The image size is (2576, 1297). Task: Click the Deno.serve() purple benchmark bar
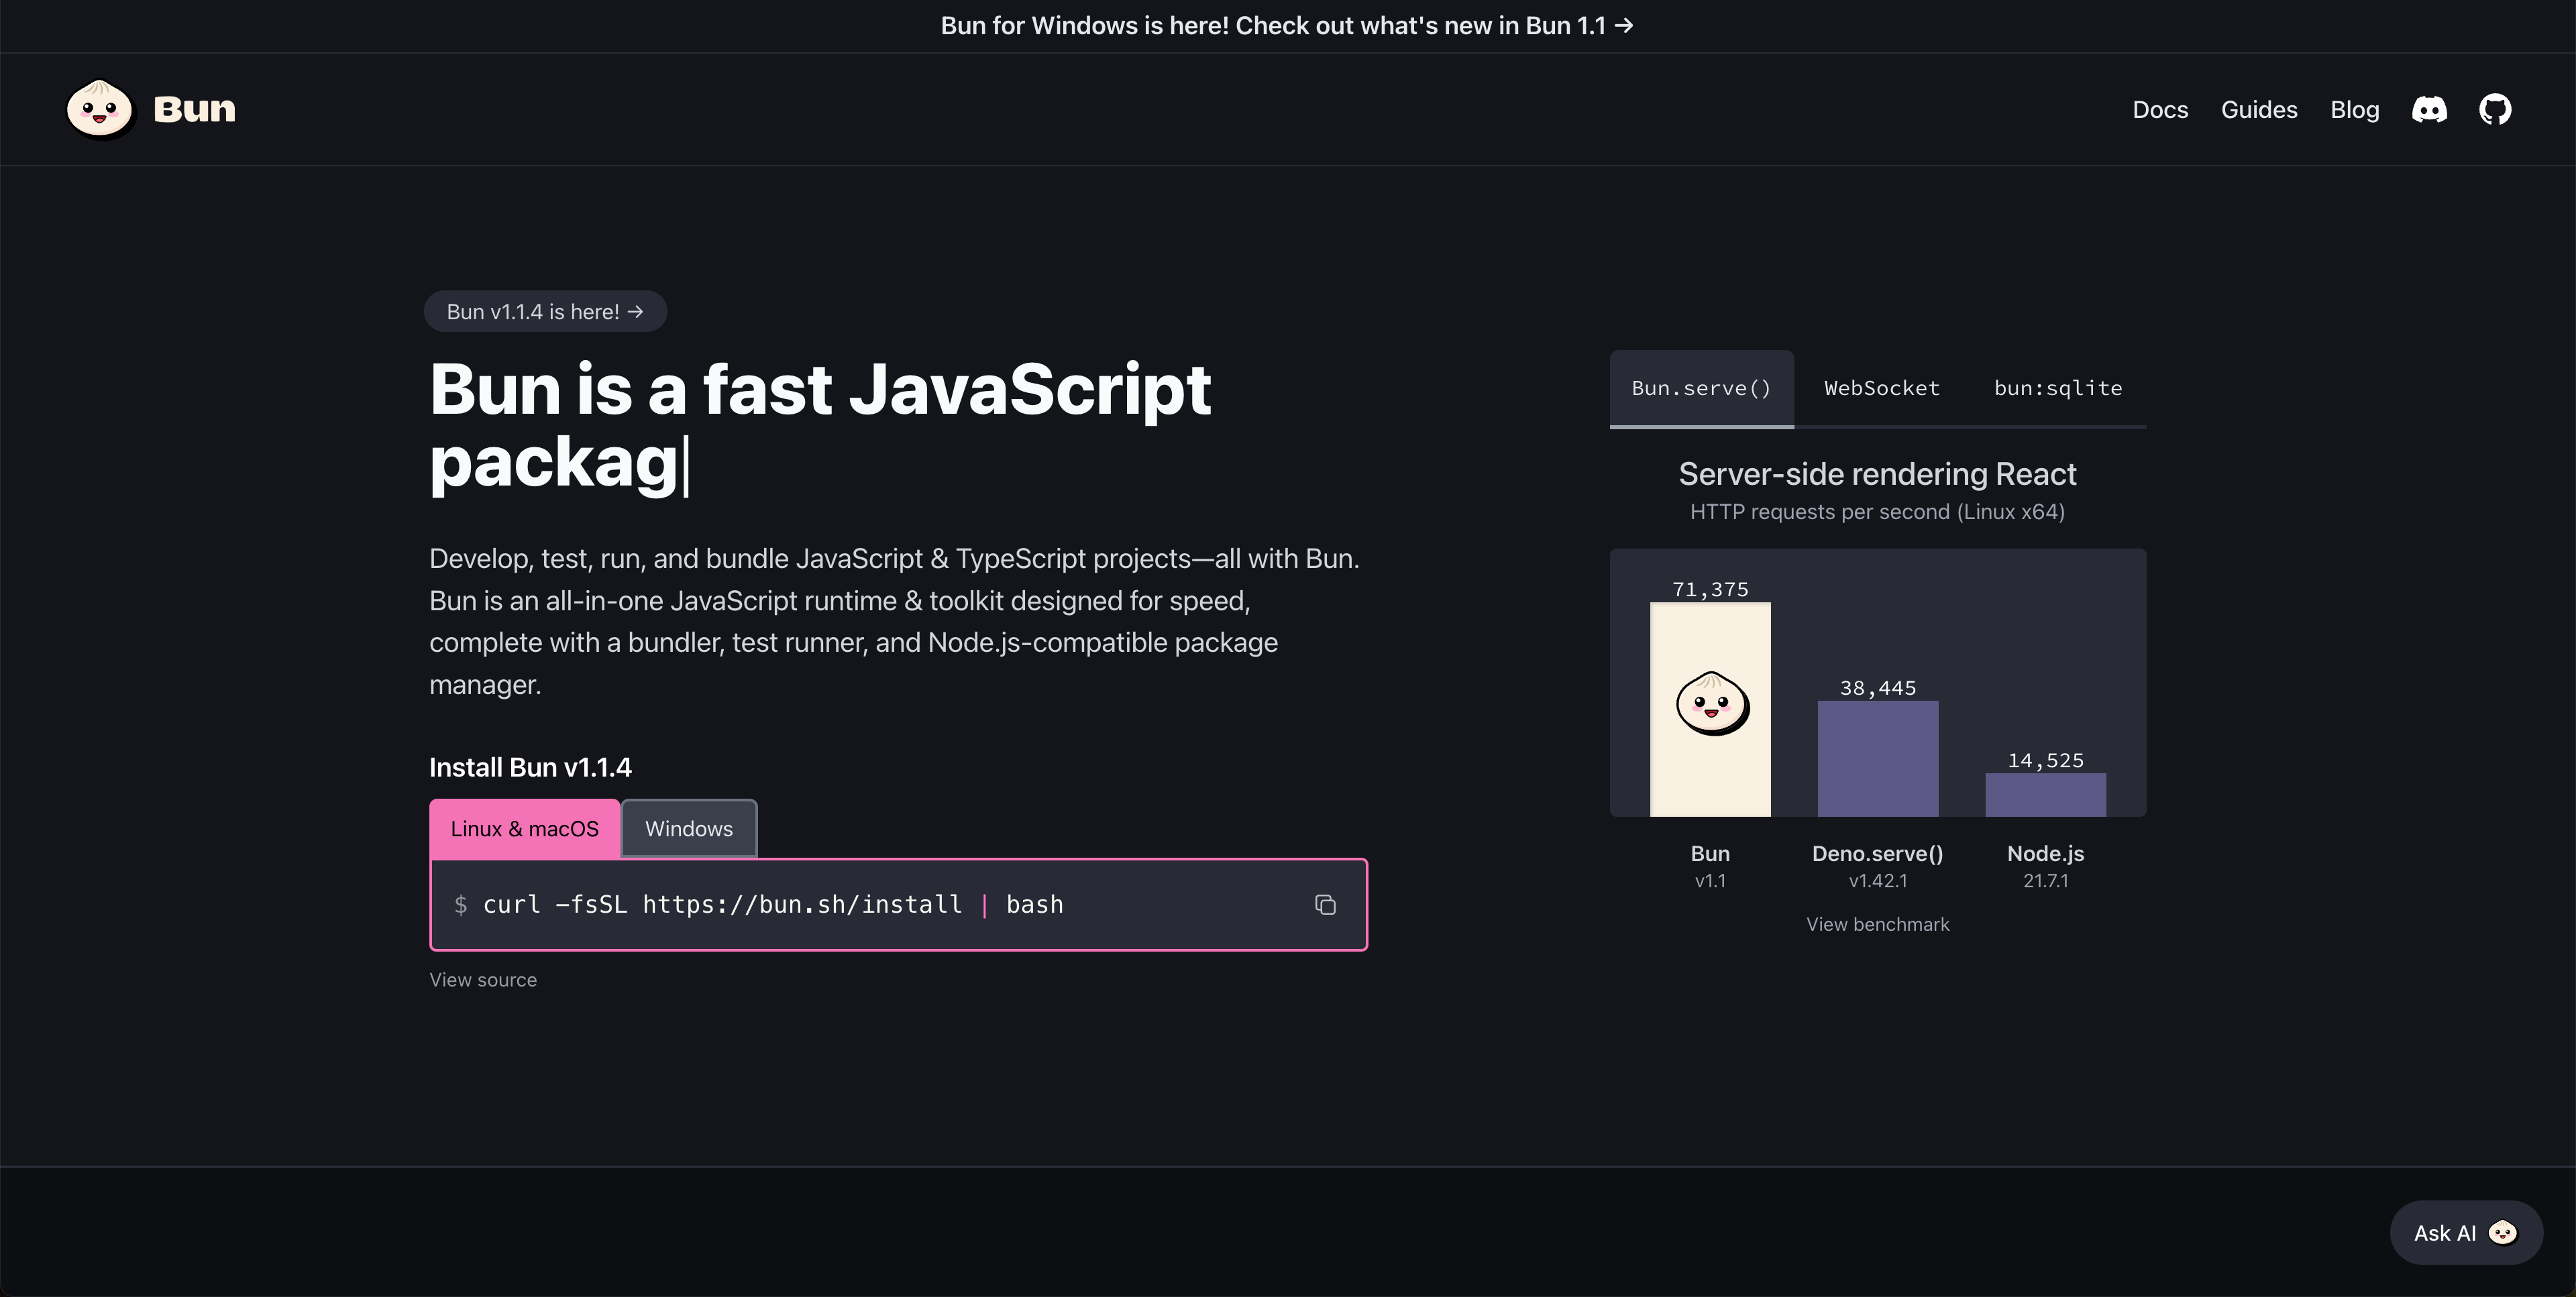pyautogui.click(x=1877, y=758)
